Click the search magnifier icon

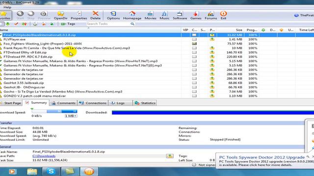[132, 24]
